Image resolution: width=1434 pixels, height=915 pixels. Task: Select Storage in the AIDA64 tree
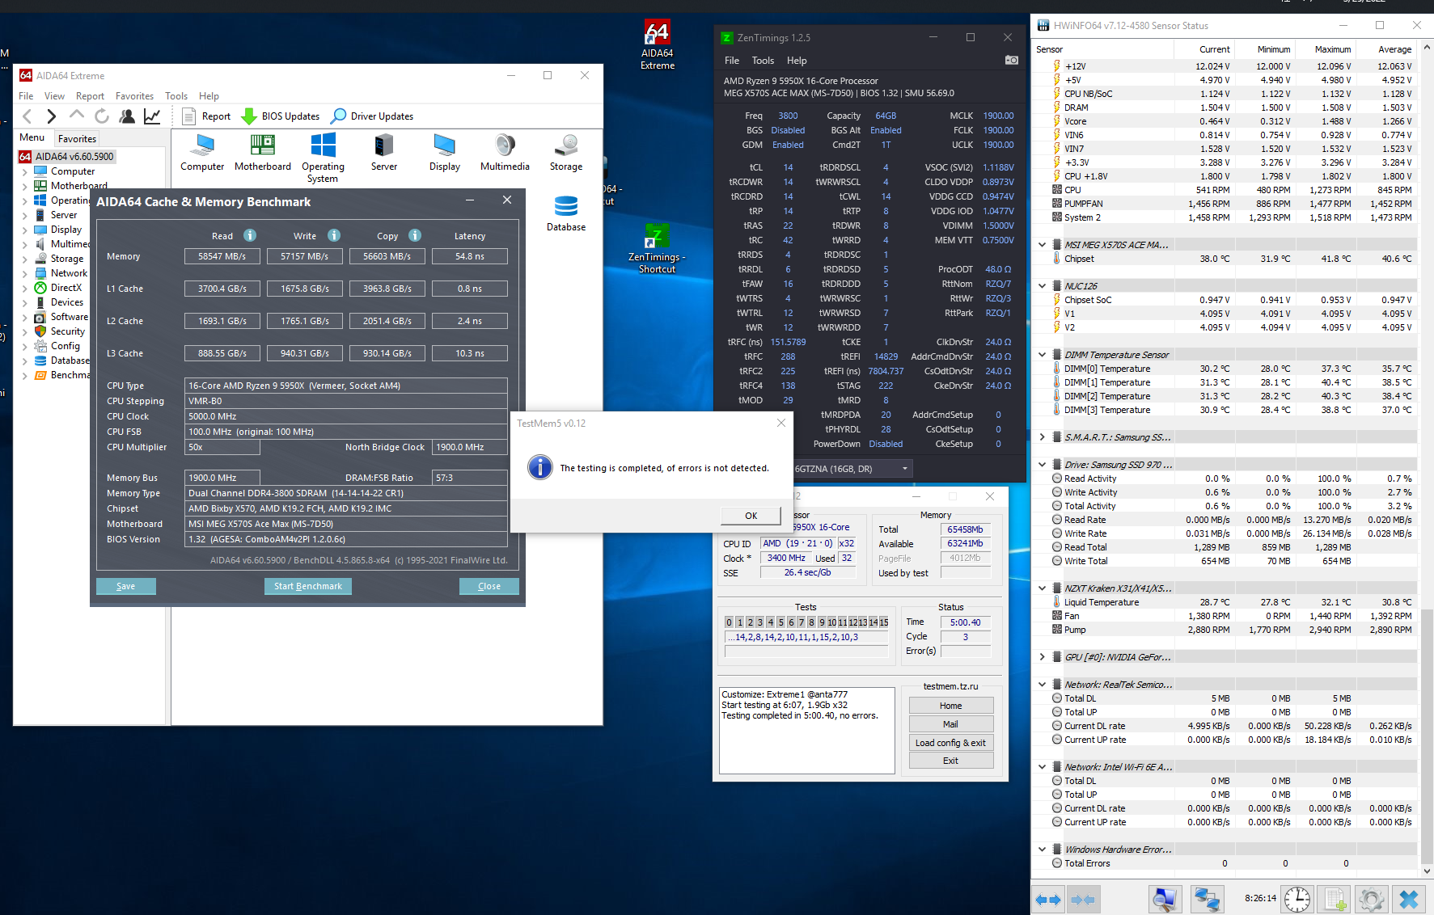click(x=67, y=259)
